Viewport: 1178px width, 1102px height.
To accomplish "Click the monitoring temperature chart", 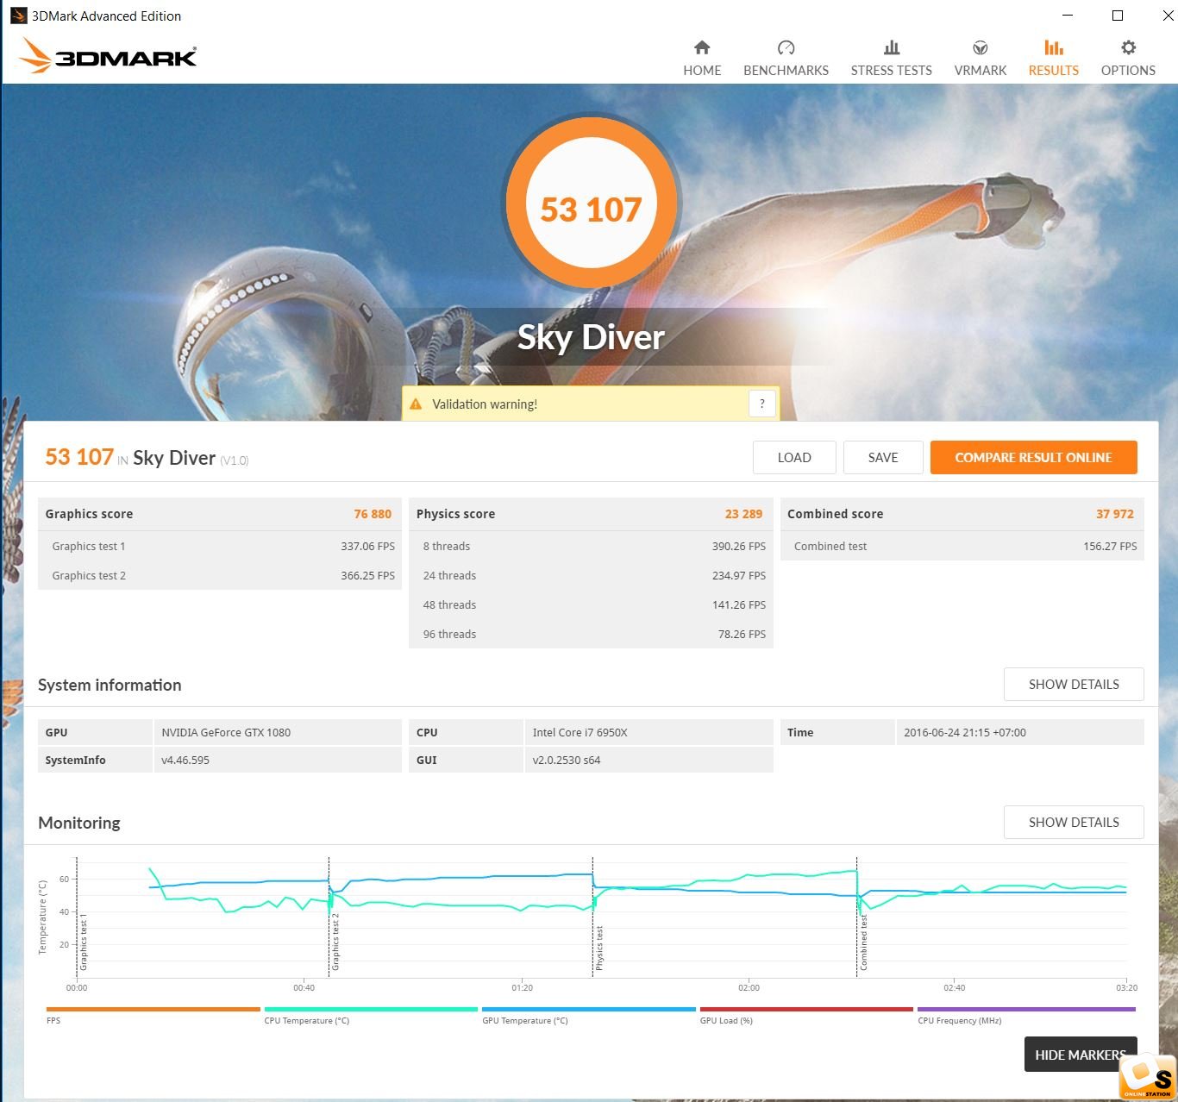I will click(x=601, y=917).
